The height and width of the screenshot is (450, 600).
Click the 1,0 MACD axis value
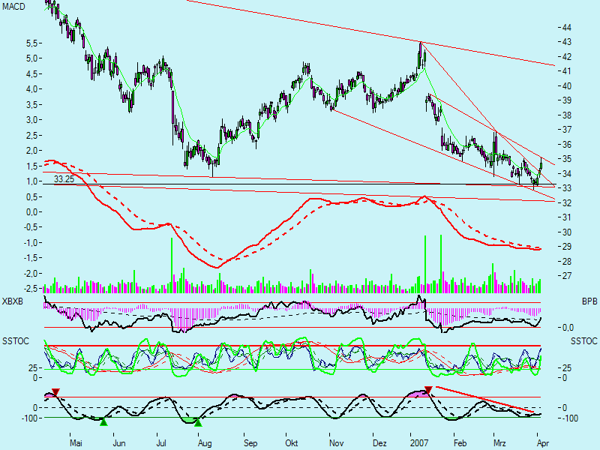coord(31,181)
